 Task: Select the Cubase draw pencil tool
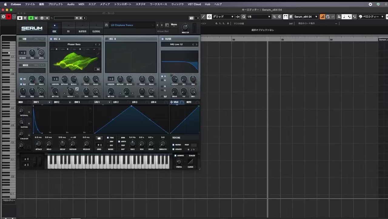(x=203, y=17)
